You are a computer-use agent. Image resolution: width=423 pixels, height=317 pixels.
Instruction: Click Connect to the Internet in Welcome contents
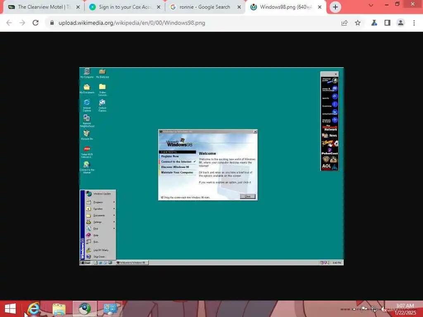pyautogui.click(x=177, y=162)
